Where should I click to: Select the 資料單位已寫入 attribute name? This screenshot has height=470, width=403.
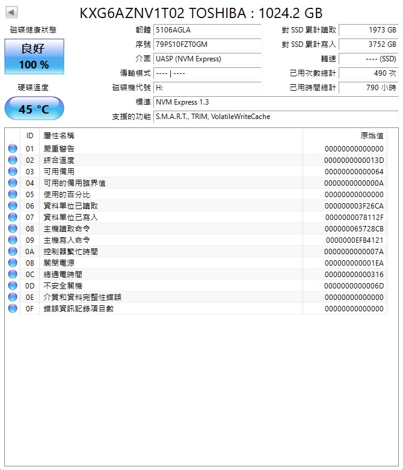70,217
